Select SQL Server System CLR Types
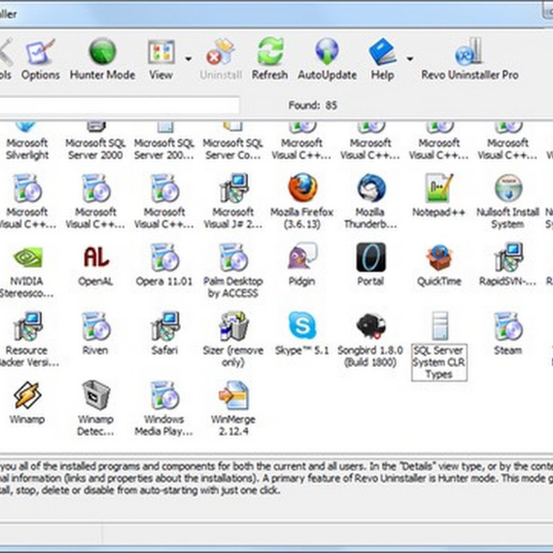553x553 pixels. tap(439, 346)
